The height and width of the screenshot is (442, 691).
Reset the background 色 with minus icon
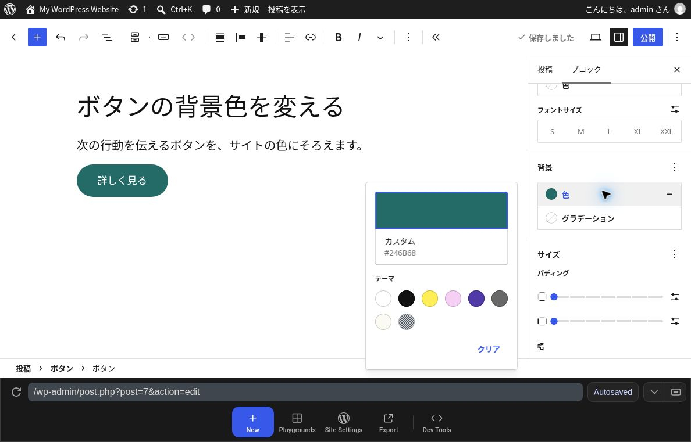[x=669, y=194]
